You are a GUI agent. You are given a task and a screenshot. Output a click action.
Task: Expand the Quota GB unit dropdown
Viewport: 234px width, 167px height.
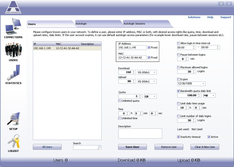155,96
